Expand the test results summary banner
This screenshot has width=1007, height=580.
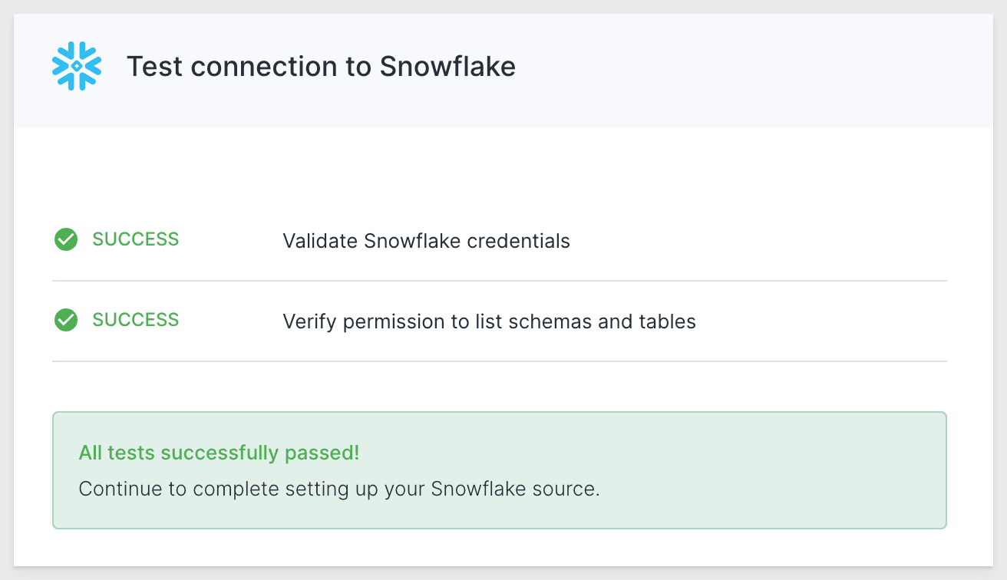[x=499, y=470]
